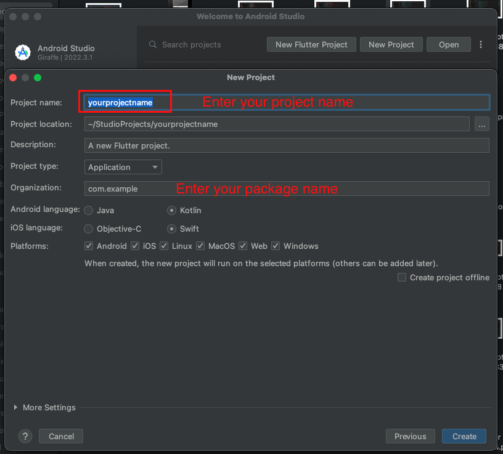Uncheck the Android platform checkbox
This screenshot has height=454, width=503.
(x=89, y=246)
